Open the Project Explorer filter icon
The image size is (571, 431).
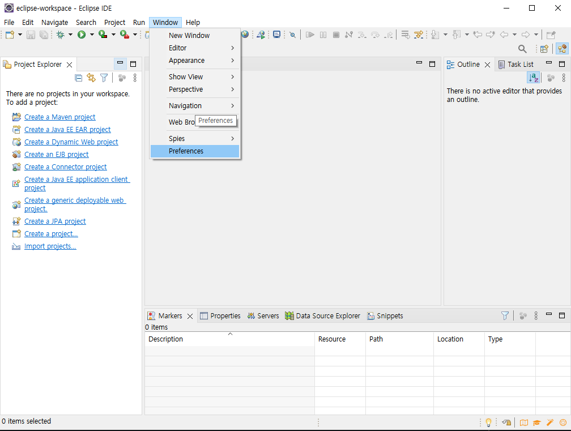[104, 78]
